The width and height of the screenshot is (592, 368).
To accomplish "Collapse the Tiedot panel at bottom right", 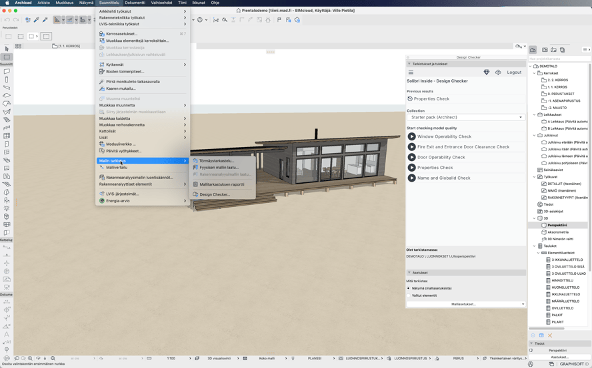I will [531, 343].
